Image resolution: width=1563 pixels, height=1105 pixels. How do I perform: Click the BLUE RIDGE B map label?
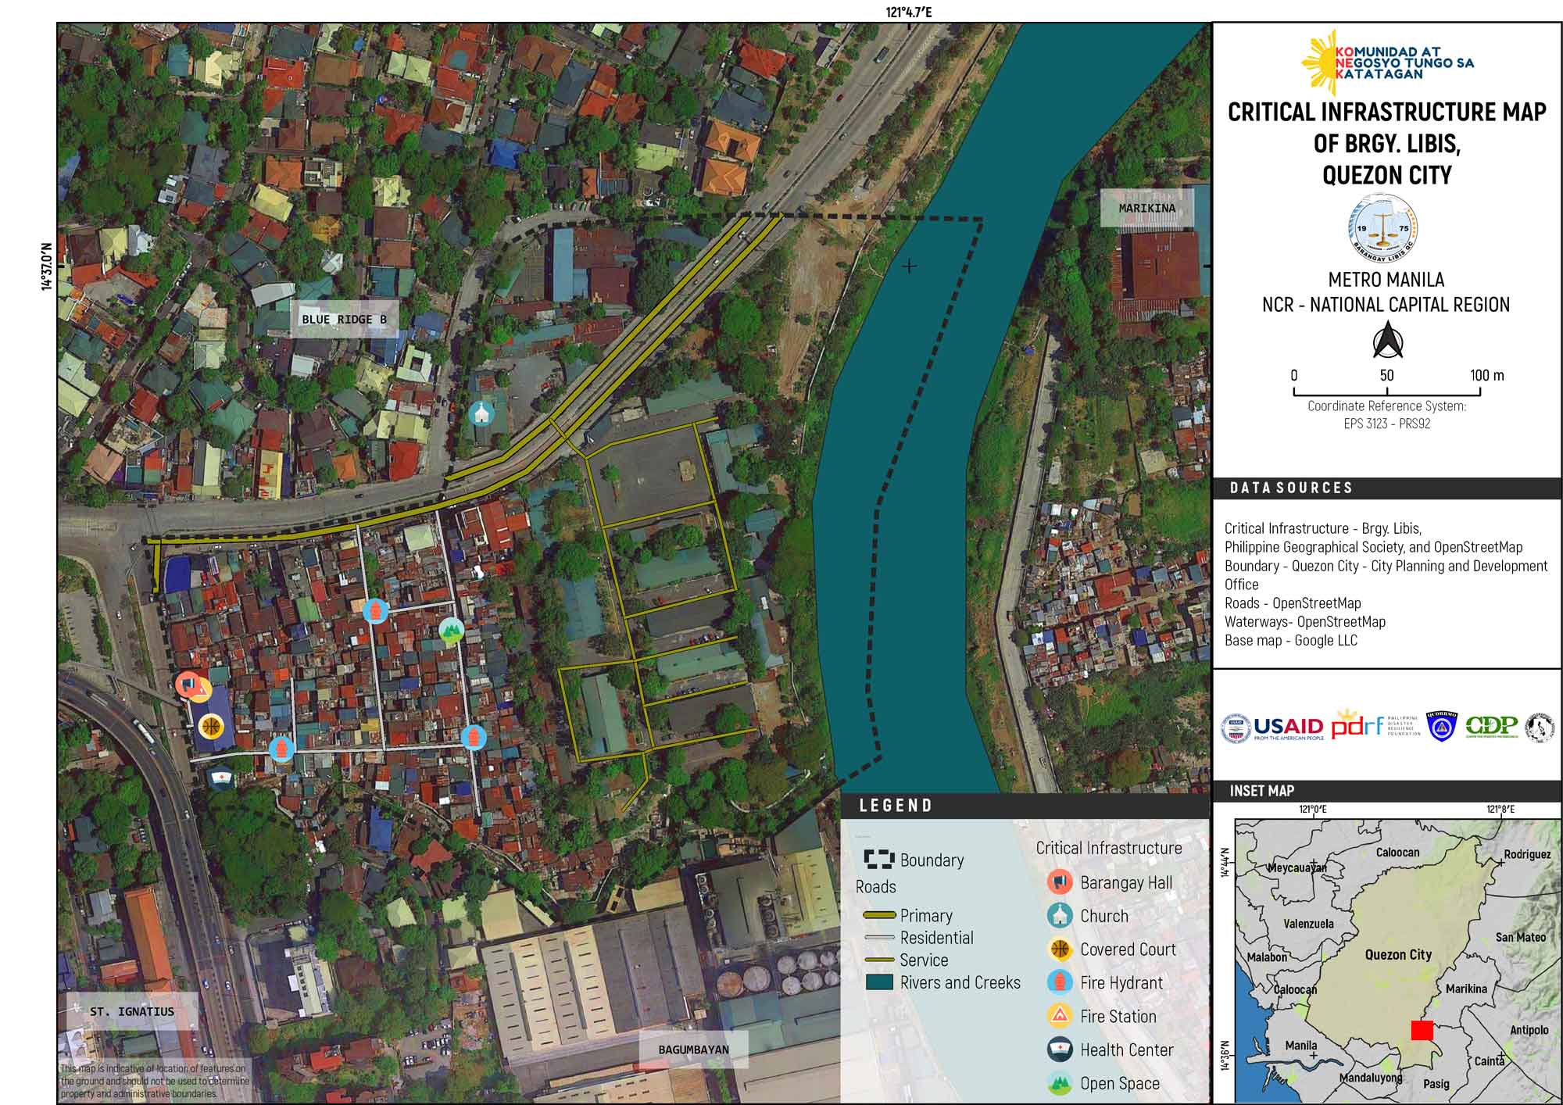tap(344, 319)
